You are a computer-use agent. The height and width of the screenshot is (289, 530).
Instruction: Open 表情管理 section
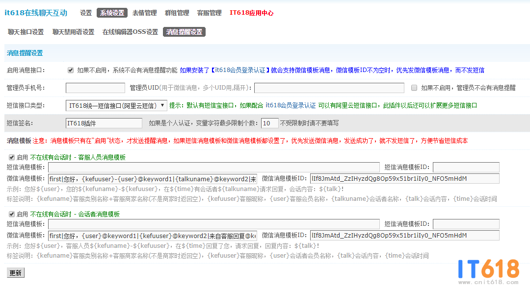(144, 13)
